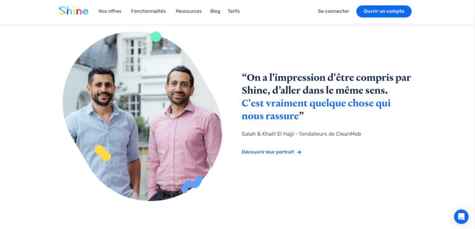Go to the Blog page
This screenshot has width=475, height=229.
click(215, 11)
